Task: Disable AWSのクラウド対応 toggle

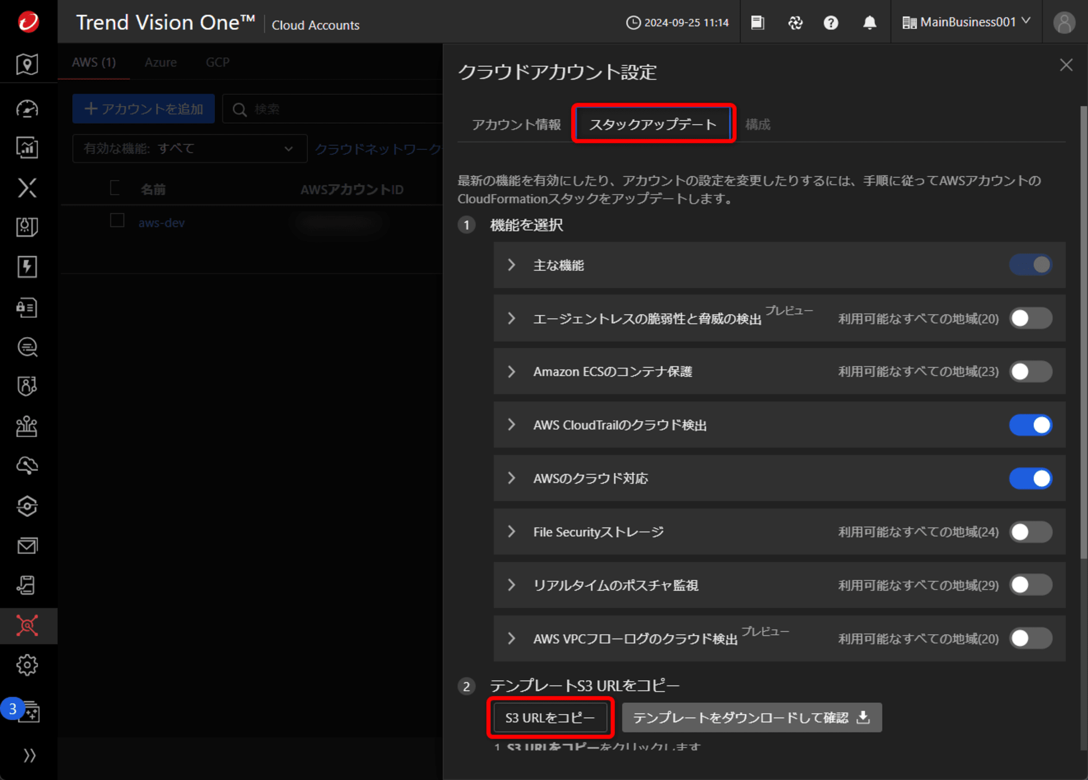Action: tap(1030, 478)
